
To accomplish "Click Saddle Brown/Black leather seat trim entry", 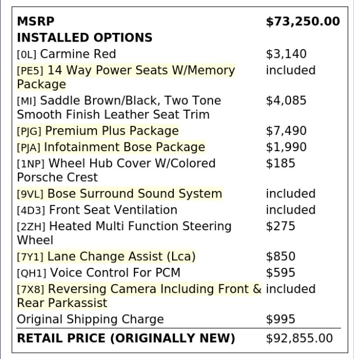I will pos(119,107).
